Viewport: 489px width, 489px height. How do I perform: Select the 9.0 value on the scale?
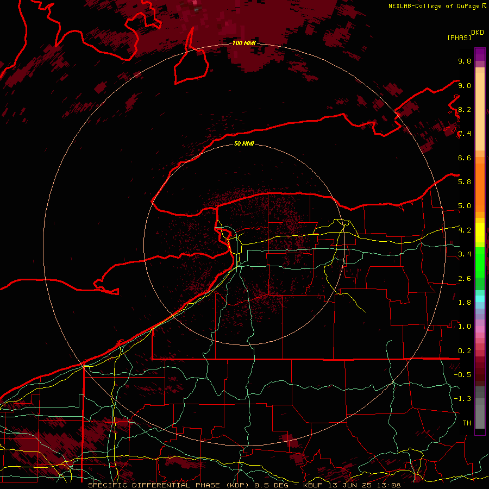click(465, 86)
